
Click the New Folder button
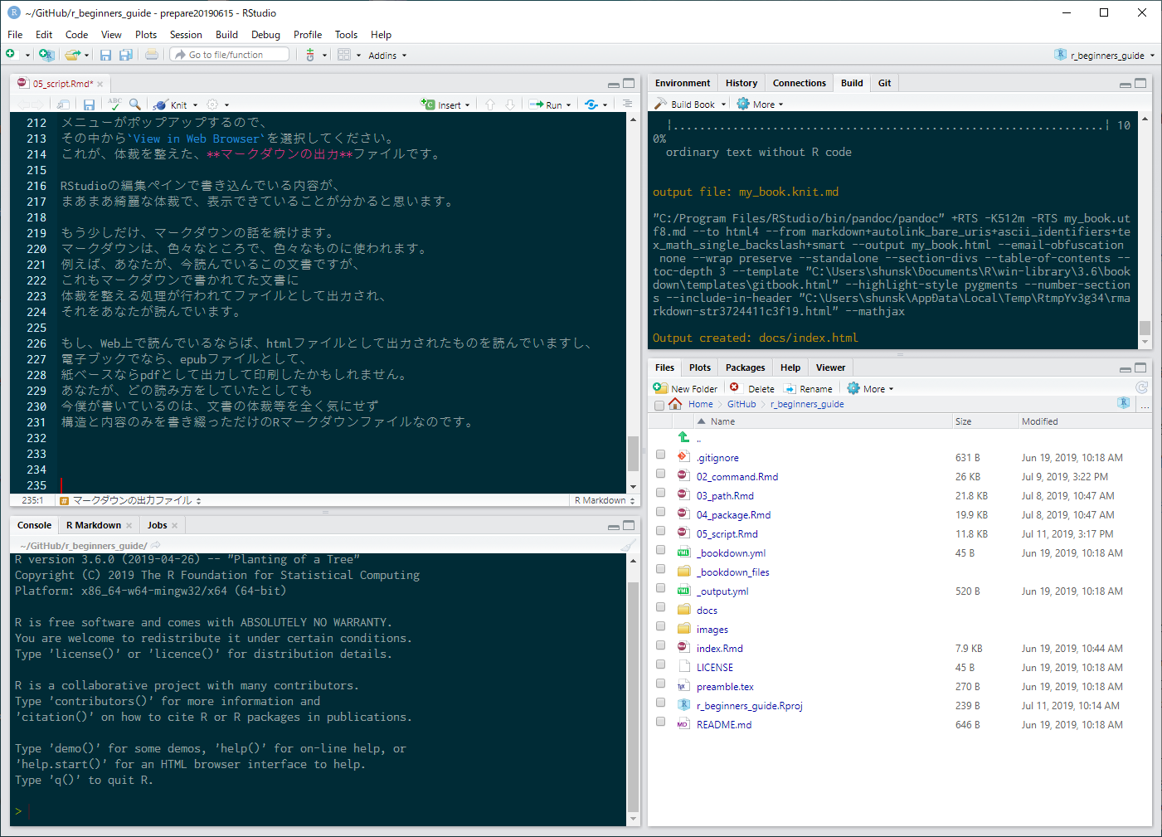tap(685, 388)
